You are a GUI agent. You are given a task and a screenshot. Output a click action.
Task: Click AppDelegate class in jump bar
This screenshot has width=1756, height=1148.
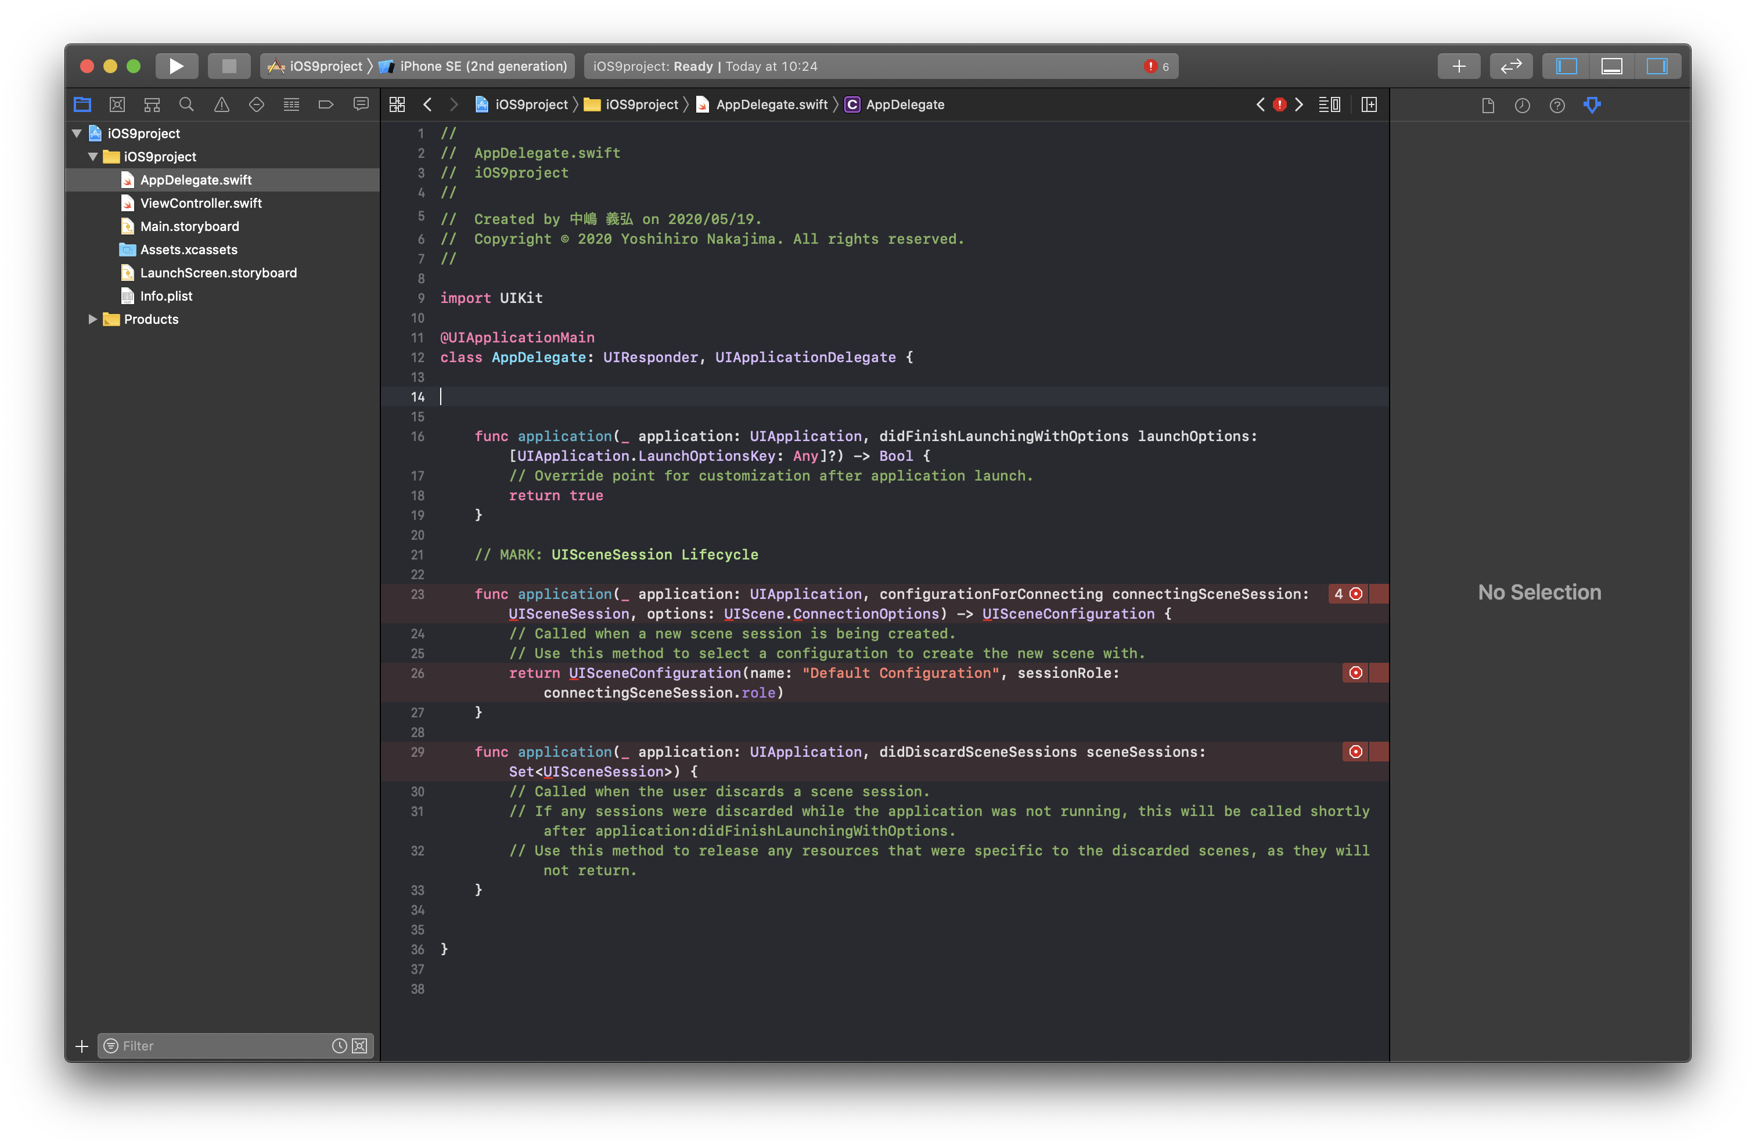(x=895, y=104)
